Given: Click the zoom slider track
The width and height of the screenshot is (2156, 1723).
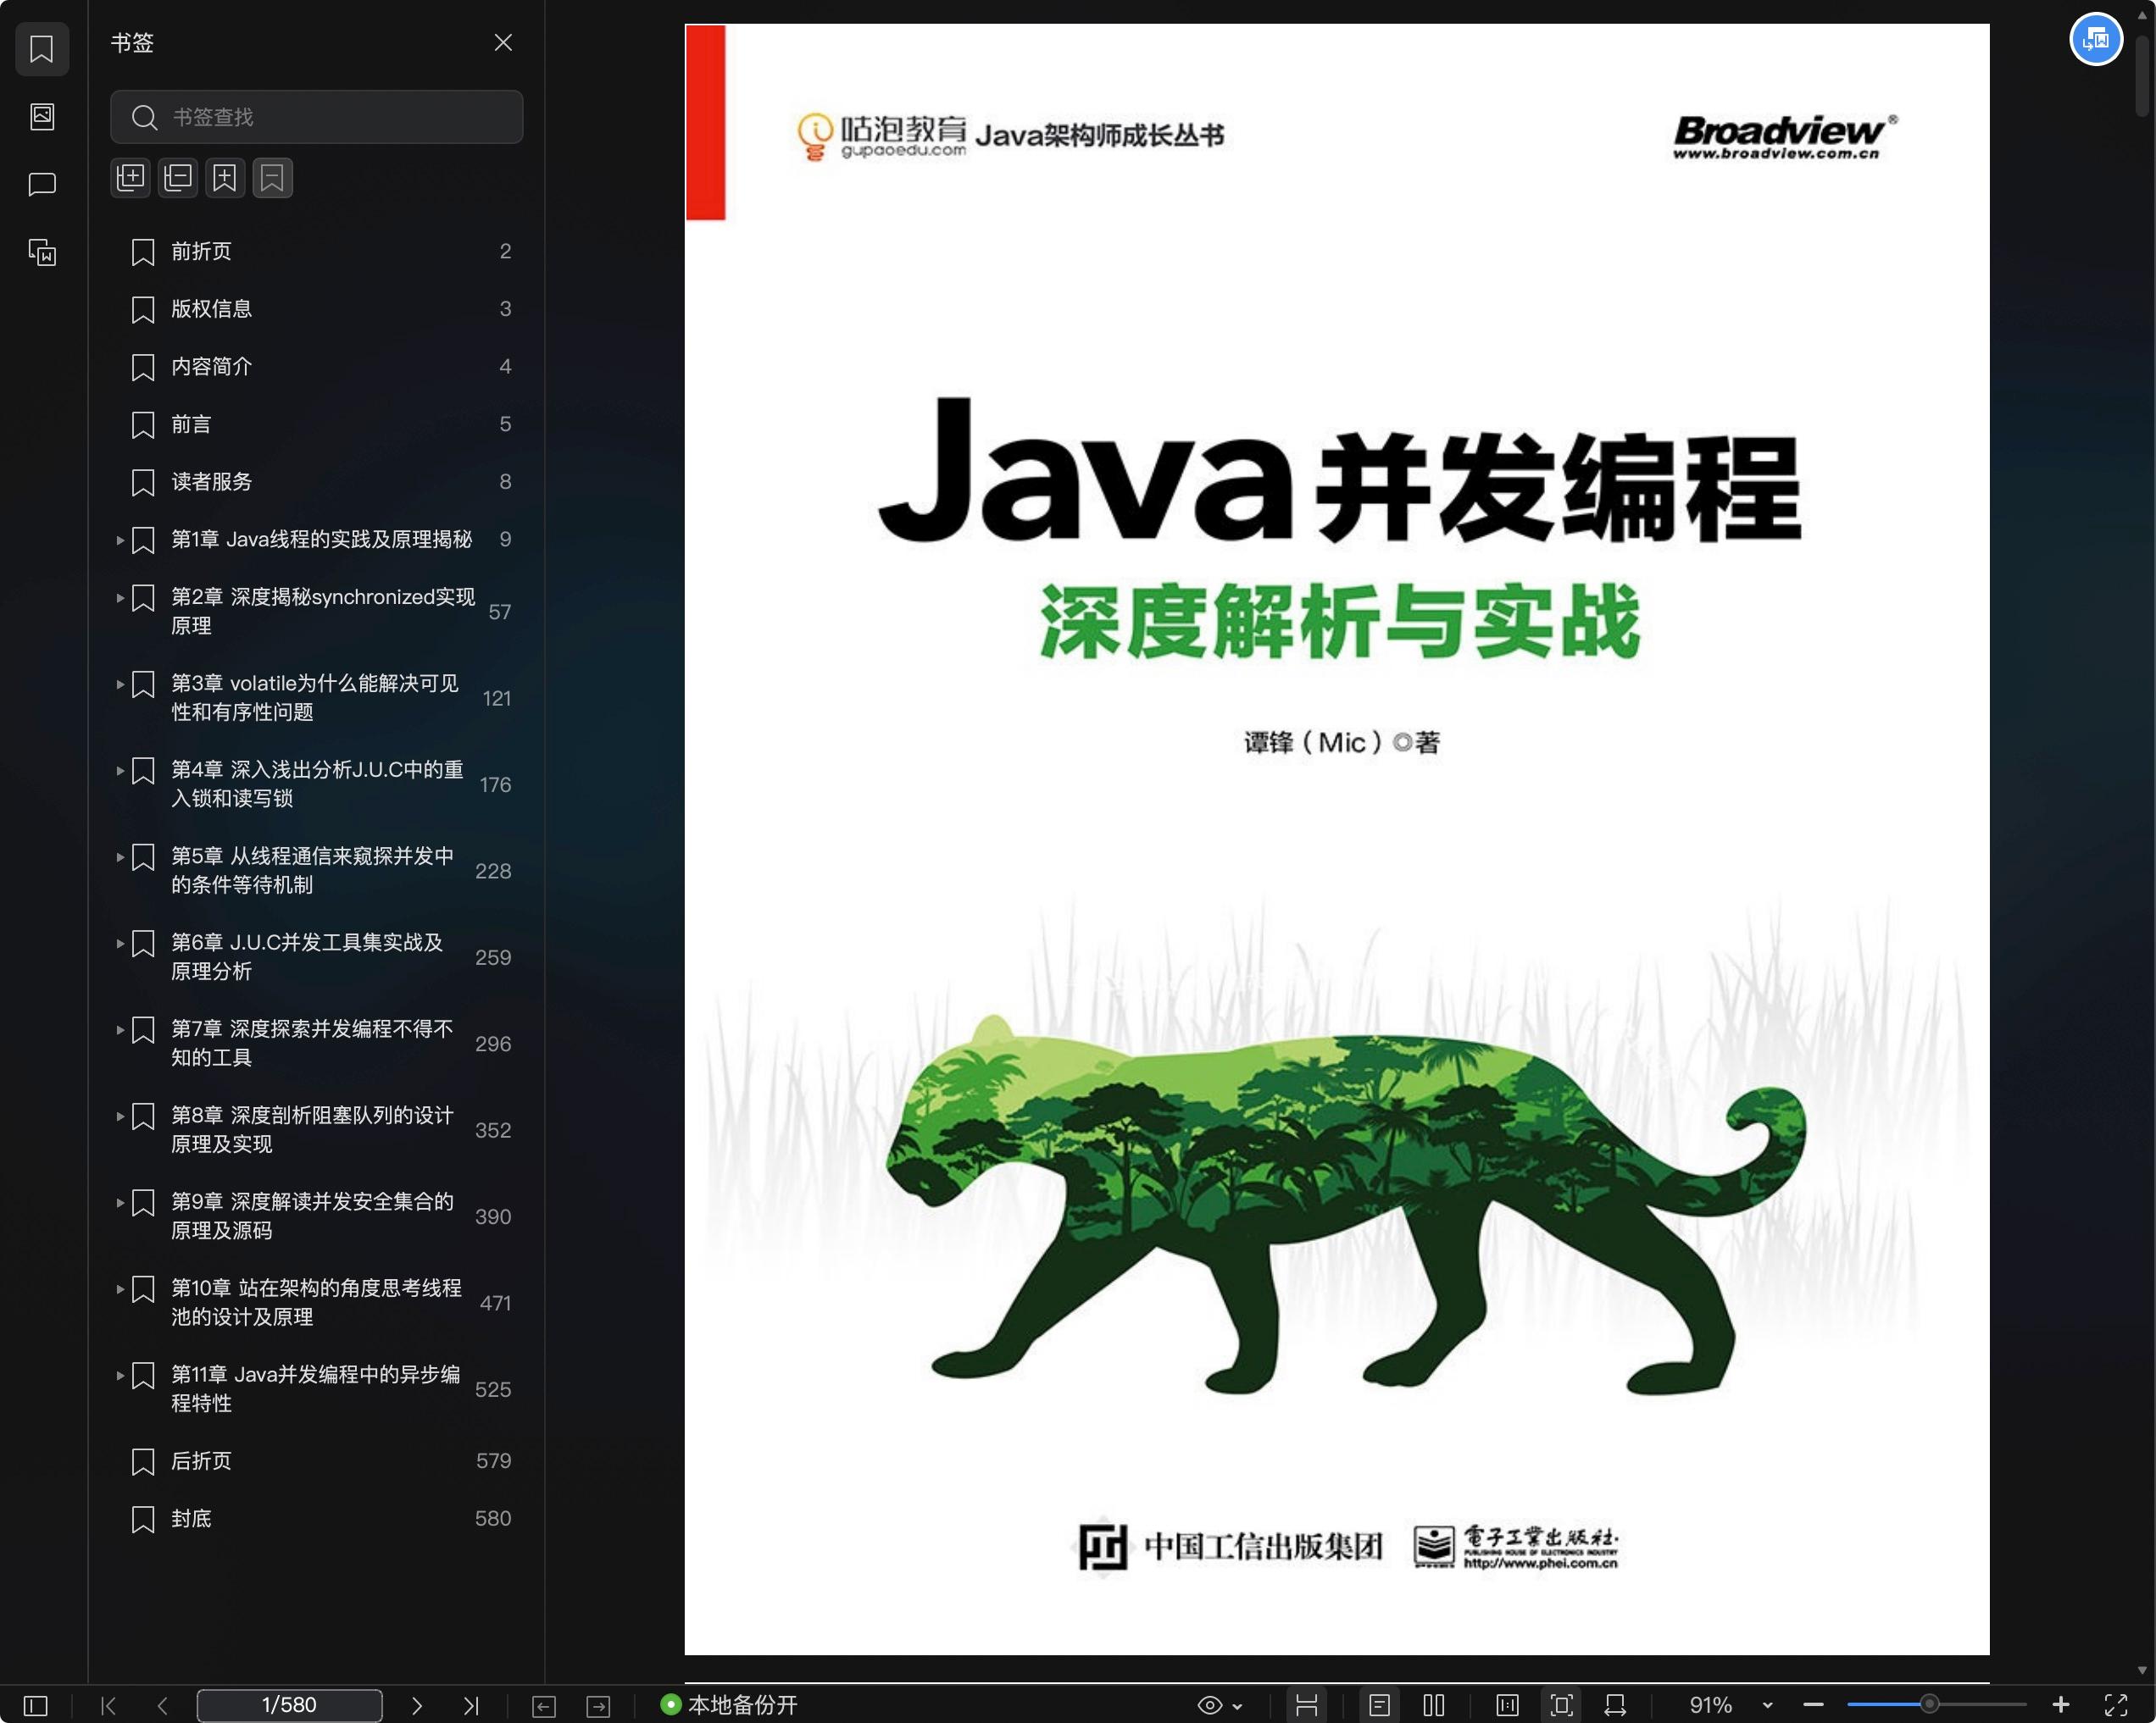Looking at the screenshot, I should tap(1936, 1704).
